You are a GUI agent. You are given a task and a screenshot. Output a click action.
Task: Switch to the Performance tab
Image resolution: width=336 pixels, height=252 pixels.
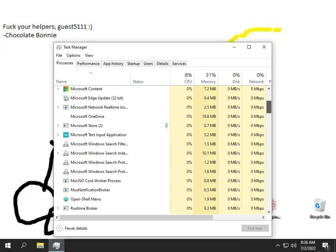pos(88,64)
